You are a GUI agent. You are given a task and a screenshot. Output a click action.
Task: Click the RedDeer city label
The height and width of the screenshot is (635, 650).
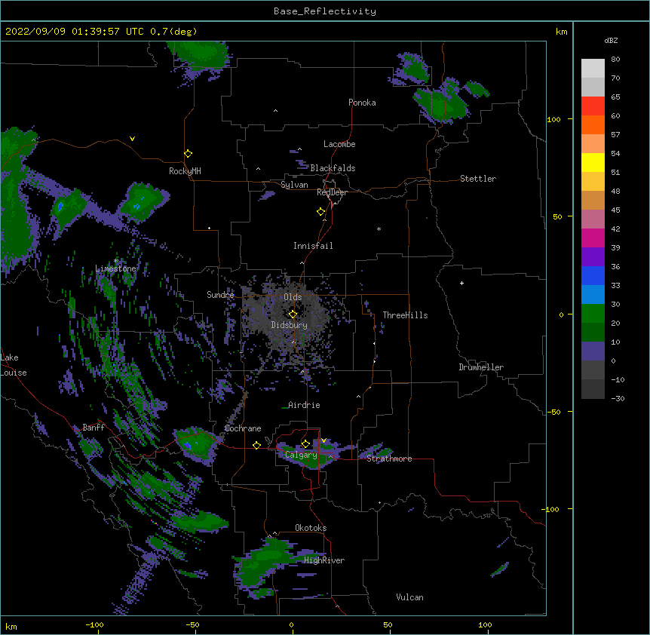click(x=332, y=192)
